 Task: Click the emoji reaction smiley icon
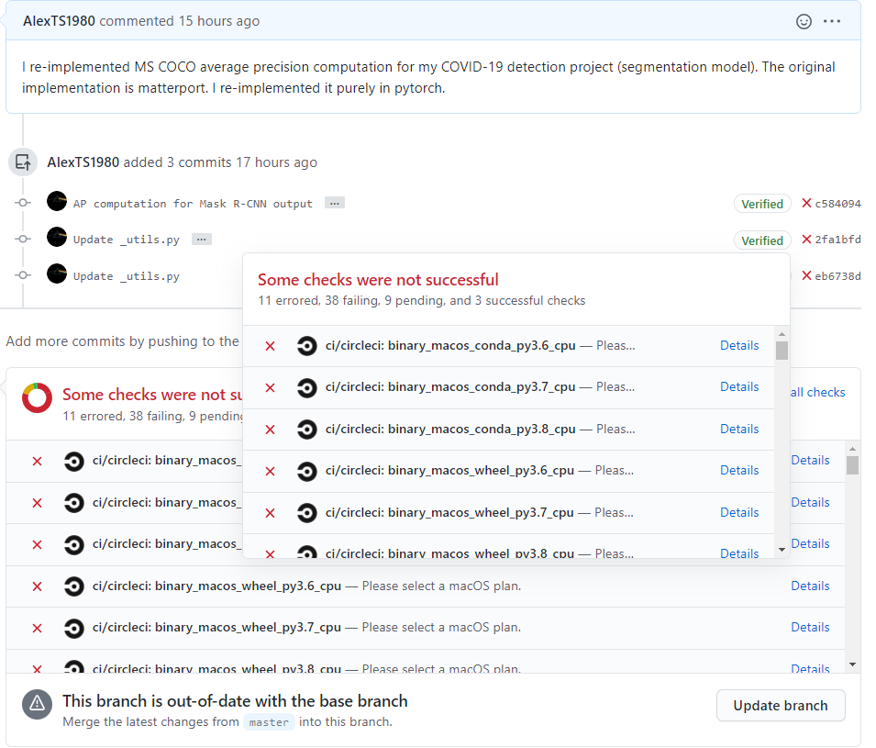(804, 21)
